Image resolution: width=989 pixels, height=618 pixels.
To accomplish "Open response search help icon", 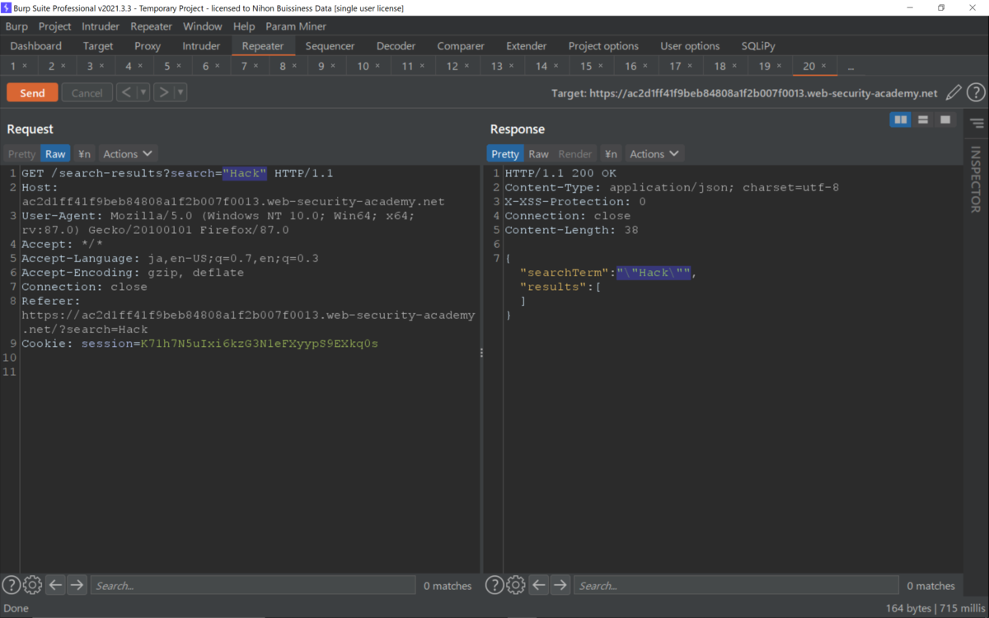I will 494,585.
